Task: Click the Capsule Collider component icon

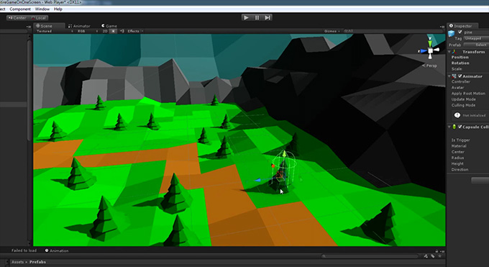Action: (454, 127)
